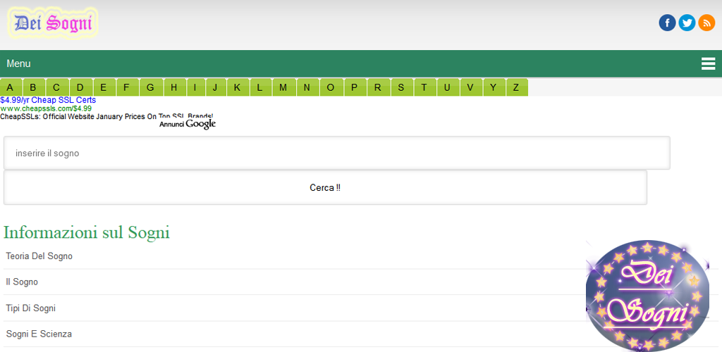Screen dimensions: 722x352
Task: Select letter J tab
Action: click(215, 87)
